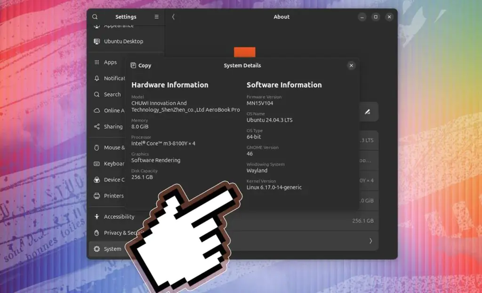Expand the System Details row chevron

(370, 241)
